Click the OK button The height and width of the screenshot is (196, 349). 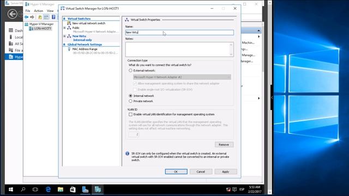point(176,171)
